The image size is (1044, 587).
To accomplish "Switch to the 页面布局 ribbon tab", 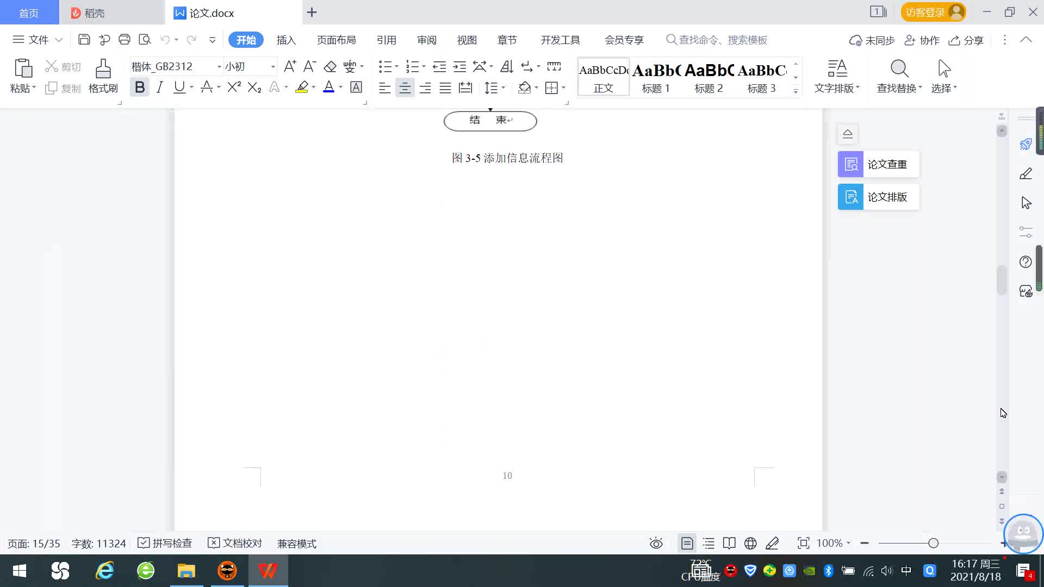I will click(336, 40).
